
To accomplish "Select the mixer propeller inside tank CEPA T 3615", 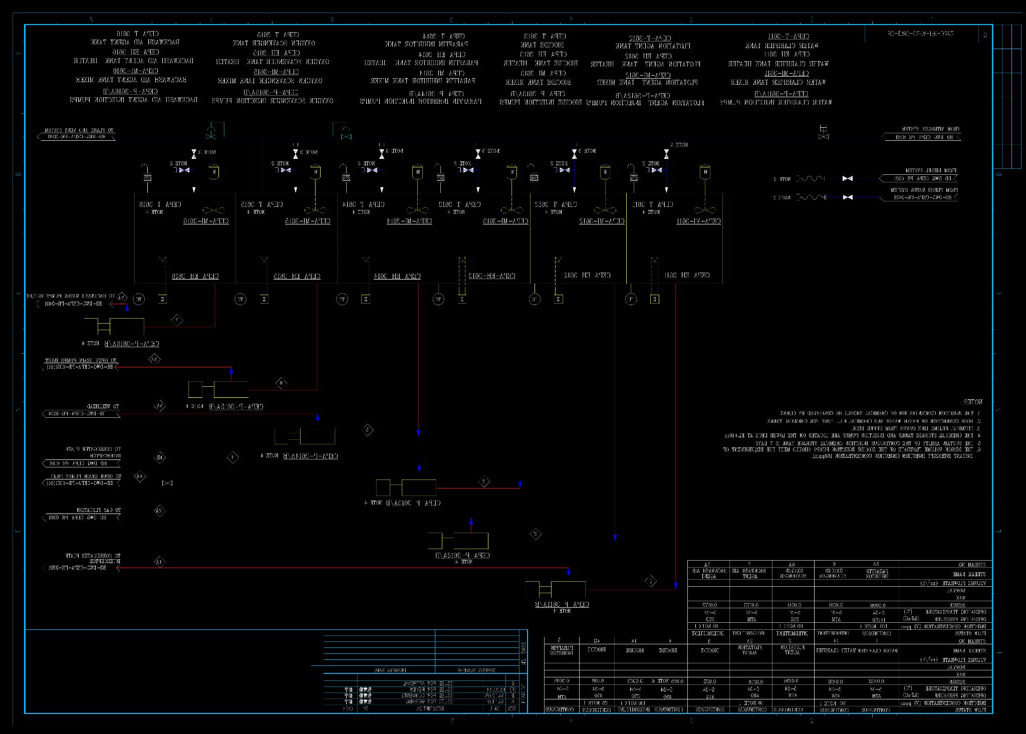I will 315,211.
